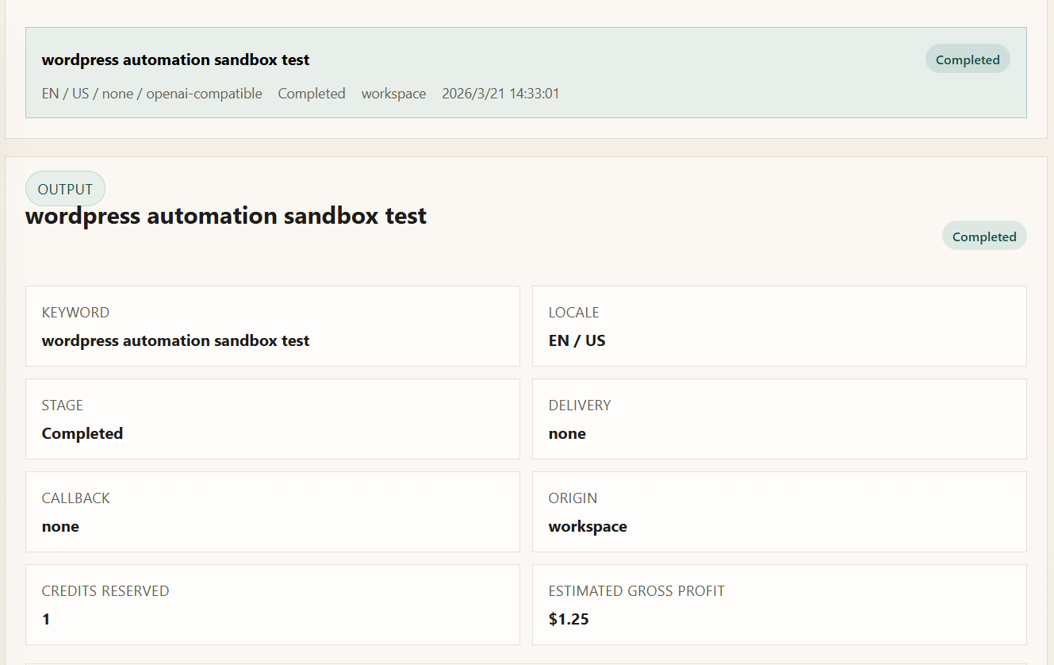Click the output heading wordpress automation sandbox test
1054x665 pixels.
(226, 216)
